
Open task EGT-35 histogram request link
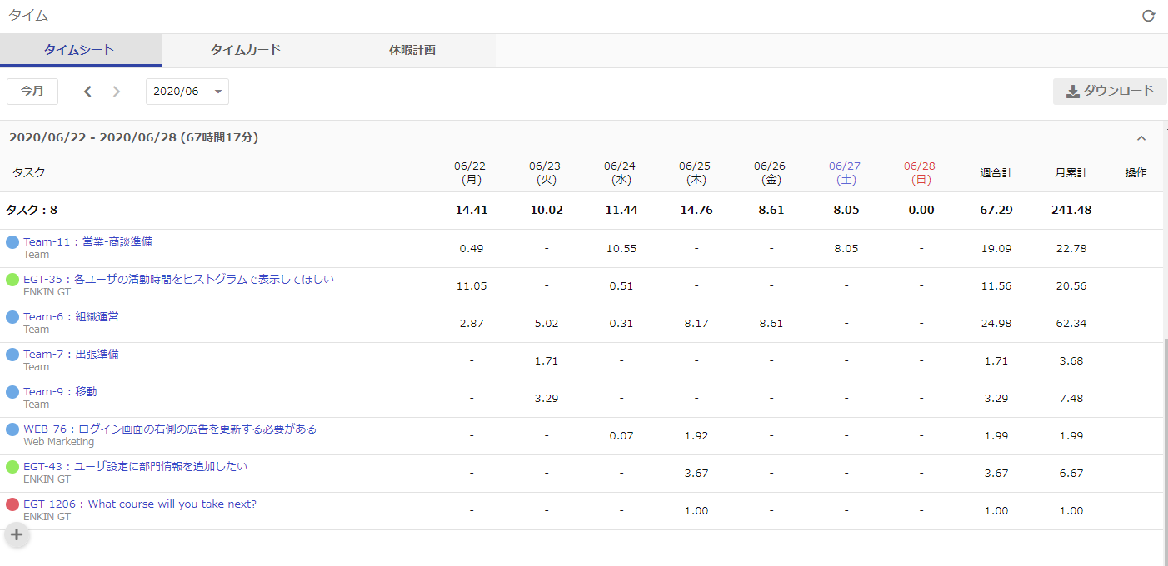point(178,279)
